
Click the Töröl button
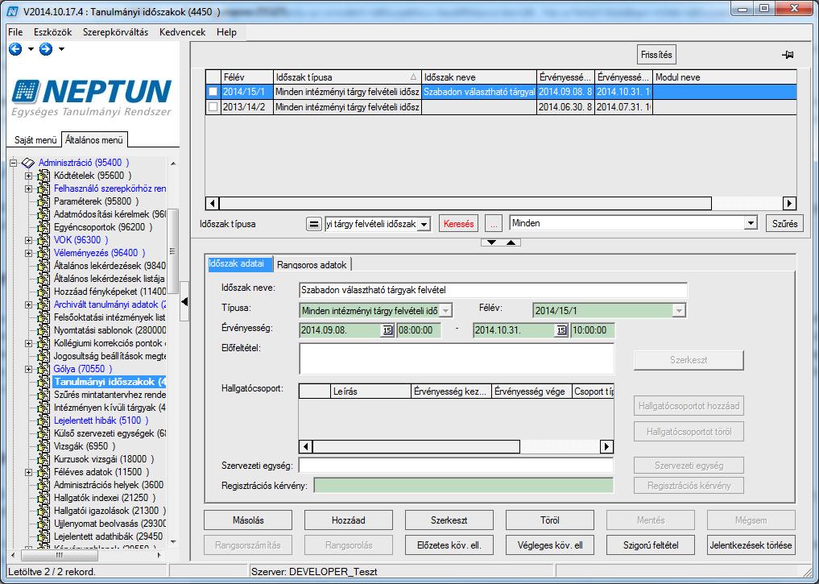[549, 520]
